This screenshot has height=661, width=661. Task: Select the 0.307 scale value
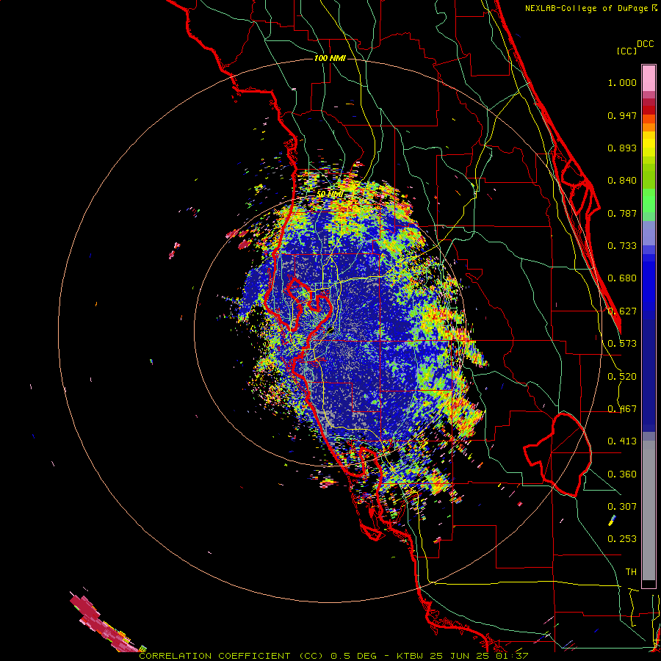pos(622,507)
